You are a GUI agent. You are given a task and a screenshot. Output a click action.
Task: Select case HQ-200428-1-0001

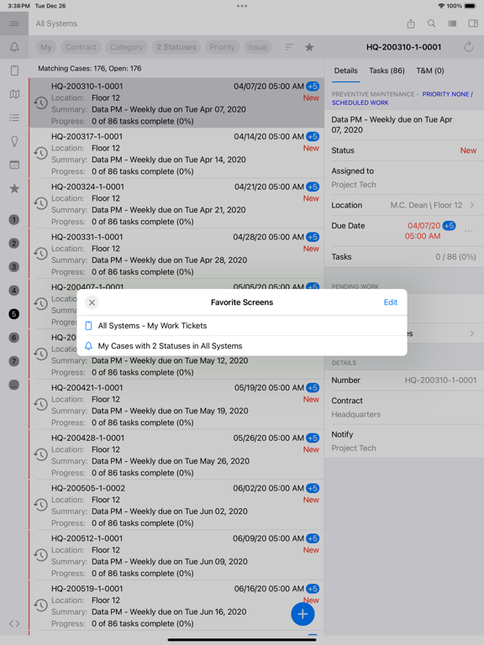(x=176, y=454)
